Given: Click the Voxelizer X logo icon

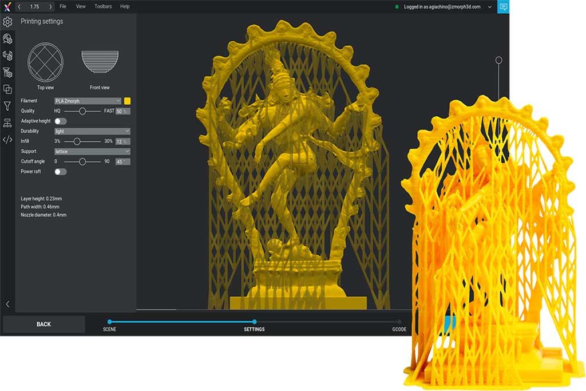Looking at the screenshot, I should [6, 6].
